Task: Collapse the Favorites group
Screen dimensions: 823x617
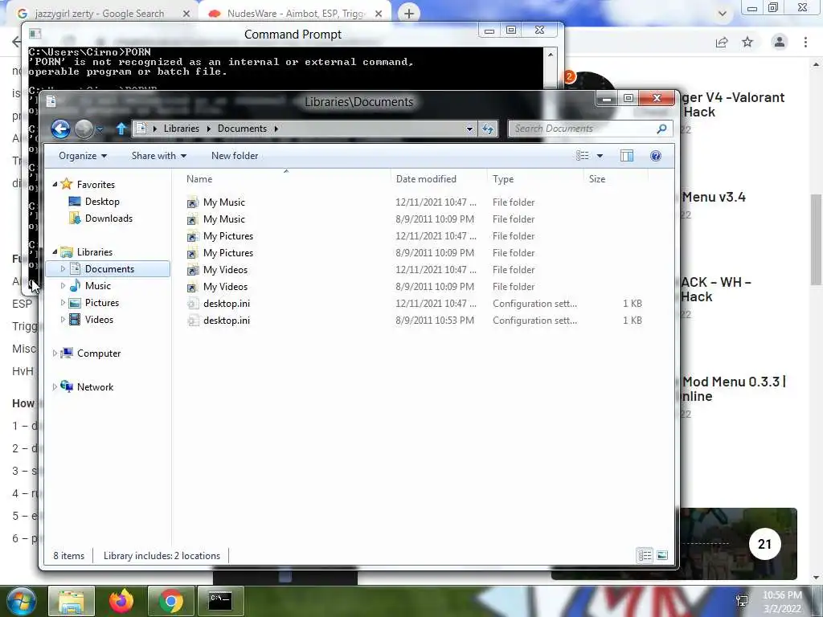Action: [55, 184]
